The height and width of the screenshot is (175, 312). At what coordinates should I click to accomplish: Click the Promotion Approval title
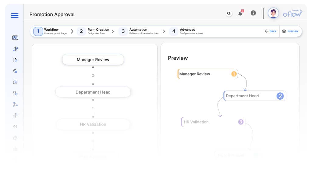point(52,15)
